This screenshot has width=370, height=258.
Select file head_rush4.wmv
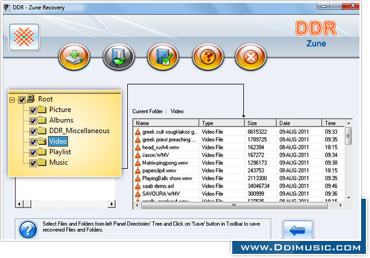pos(161,147)
